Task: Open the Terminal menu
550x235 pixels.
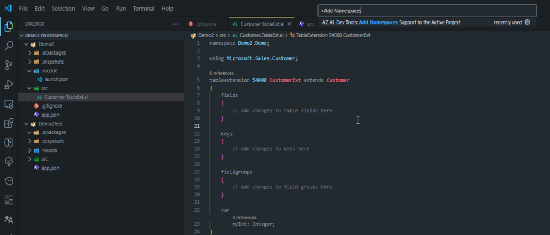Action: click(x=144, y=9)
